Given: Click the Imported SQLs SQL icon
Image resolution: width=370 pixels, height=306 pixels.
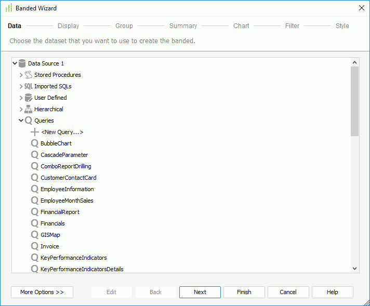Looking at the screenshot, I should [28, 86].
